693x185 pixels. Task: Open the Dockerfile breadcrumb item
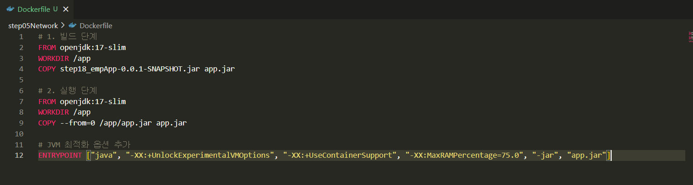tap(96, 25)
